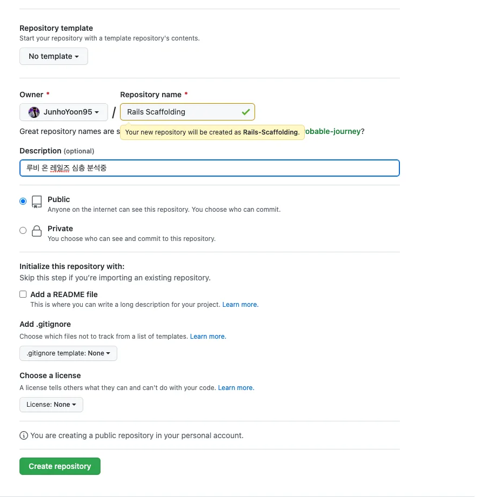The width and height of the screenshot is (481, 497).
Task: Expand the Owner JunhoYoon95 dropdown
Action: [64, 112]
